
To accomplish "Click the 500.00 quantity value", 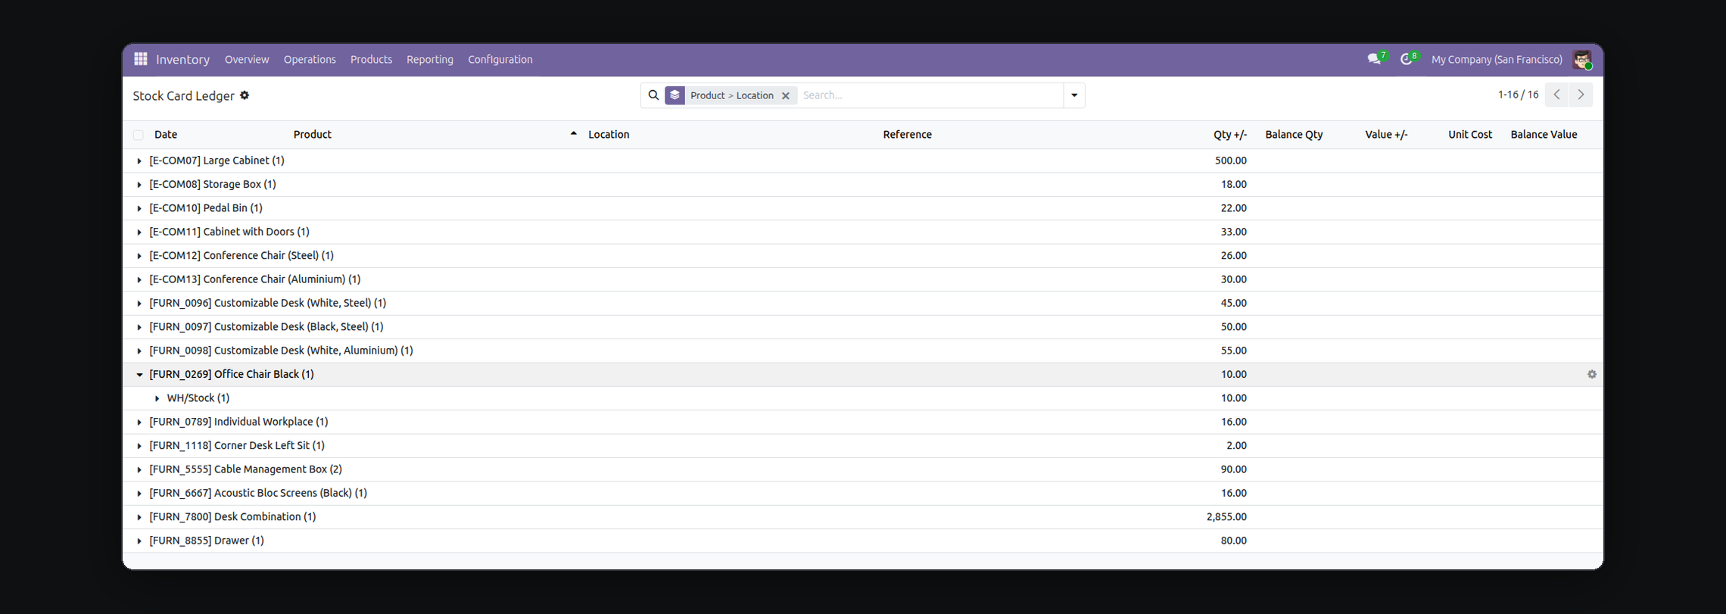I will pyautogui.click(x=1231, y=161).
